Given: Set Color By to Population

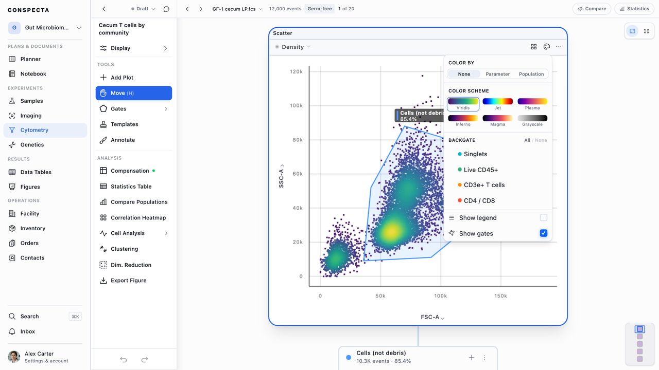Looking at the screenshot, I should tap(531, 74).
